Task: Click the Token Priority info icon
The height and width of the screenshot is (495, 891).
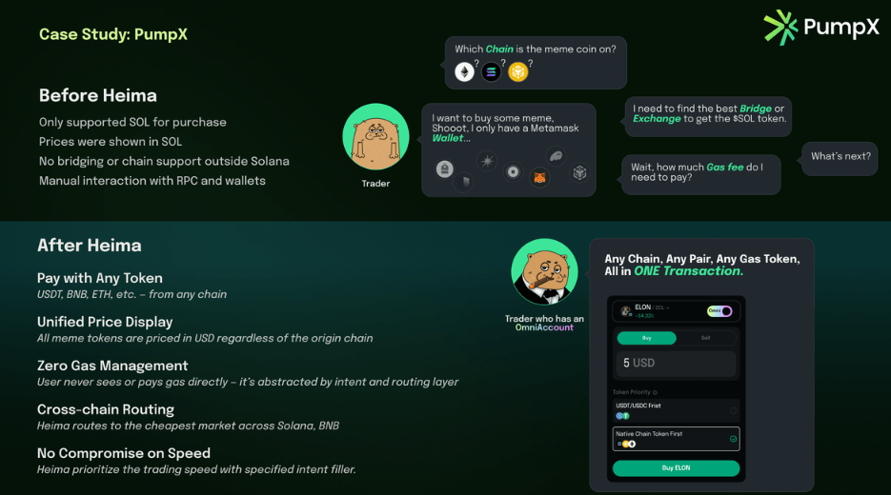Action: (656, 392)
